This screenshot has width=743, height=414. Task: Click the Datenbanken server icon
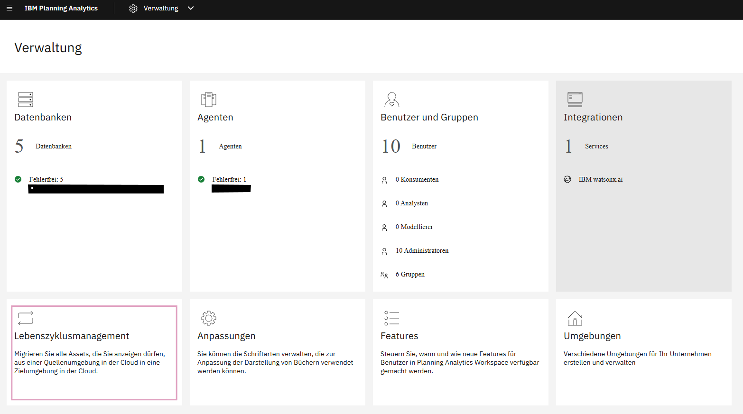pyautogui.click(x=26, y=100)
